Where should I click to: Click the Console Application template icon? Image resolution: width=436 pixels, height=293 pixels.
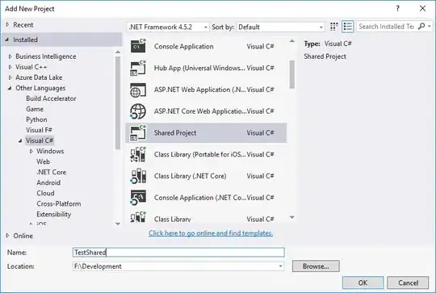138,46
